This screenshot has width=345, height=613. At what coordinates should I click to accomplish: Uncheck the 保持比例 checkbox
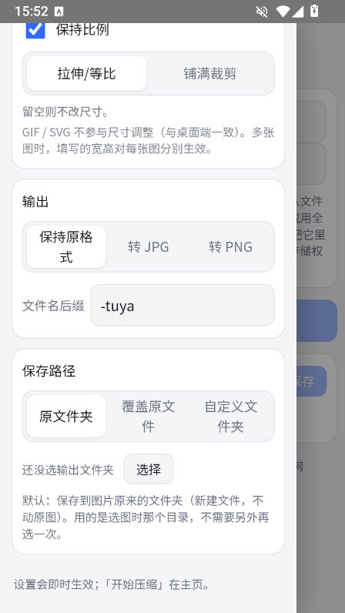[x=35, y=30]
